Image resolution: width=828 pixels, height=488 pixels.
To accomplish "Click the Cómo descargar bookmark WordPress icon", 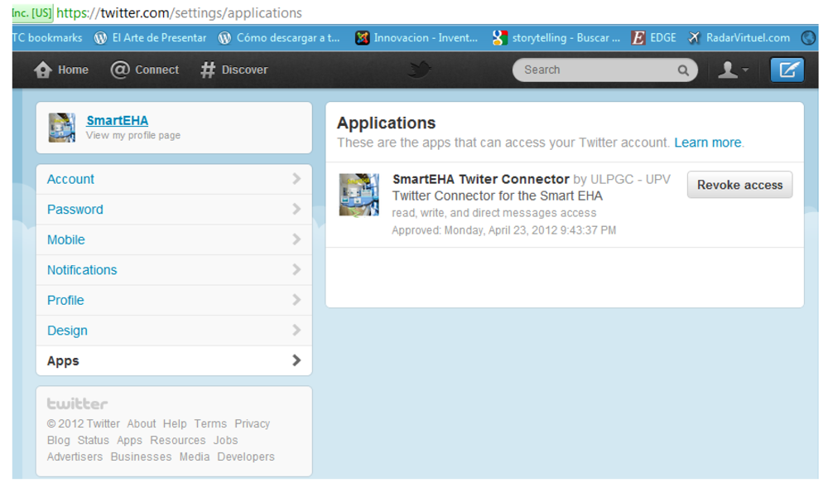I will click(x=225, y=38).
